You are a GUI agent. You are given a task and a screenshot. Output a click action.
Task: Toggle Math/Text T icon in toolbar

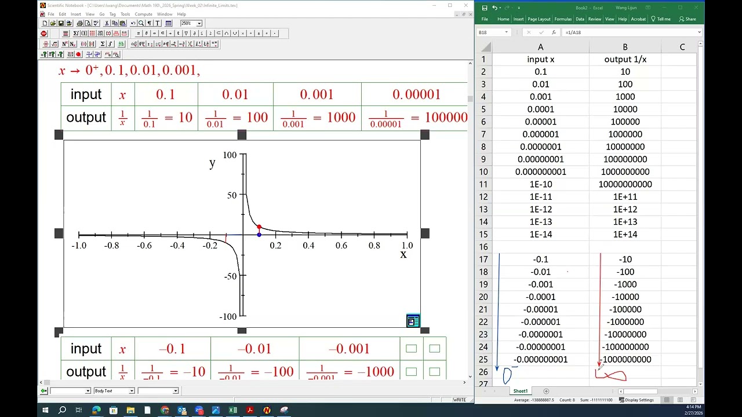point(158,23)
